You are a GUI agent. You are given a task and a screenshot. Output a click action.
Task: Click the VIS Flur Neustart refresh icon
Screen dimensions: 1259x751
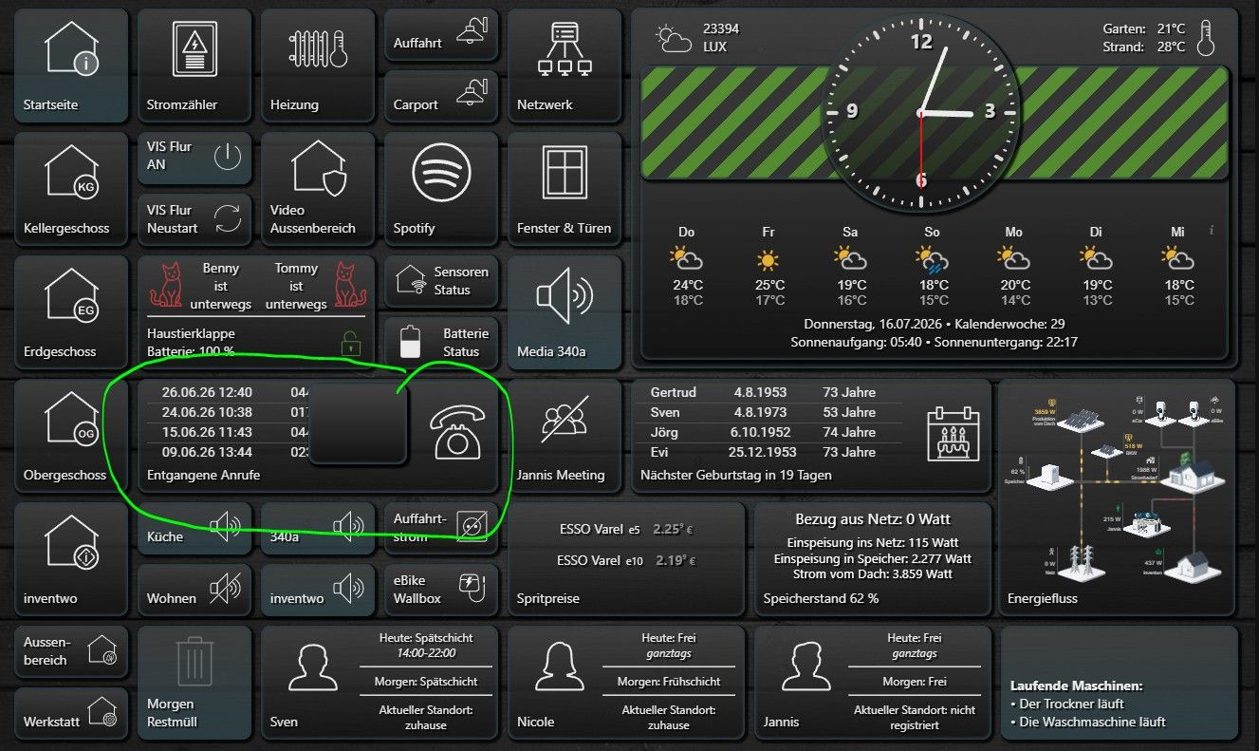tap(228, 219)
